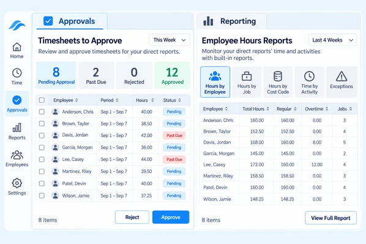Toggle the select-all checkbox in timesheets header
The width and height of the screenshot is (366, 244).
point(42,100)
